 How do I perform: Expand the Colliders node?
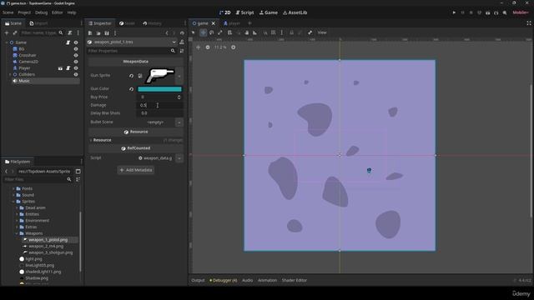pyautogui.click(x=10, y=74)
